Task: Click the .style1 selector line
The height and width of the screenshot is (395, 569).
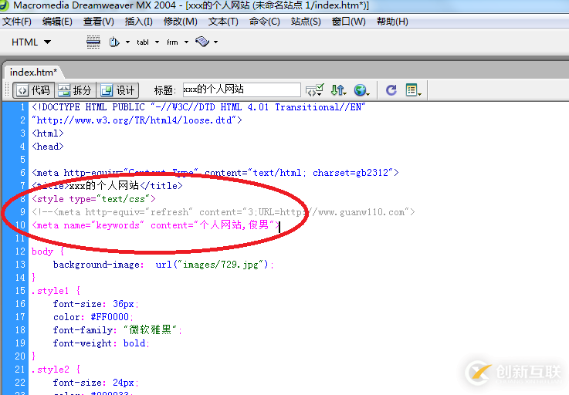Action: point(56,291)
